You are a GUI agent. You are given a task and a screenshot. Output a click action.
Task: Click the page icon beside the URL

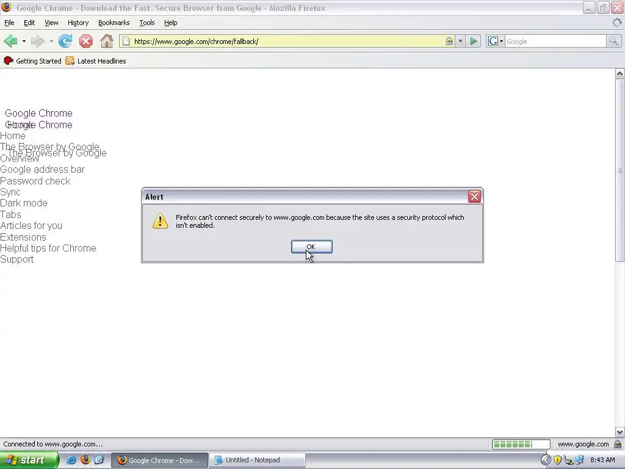pyautogui.click(x=126, y=41)
